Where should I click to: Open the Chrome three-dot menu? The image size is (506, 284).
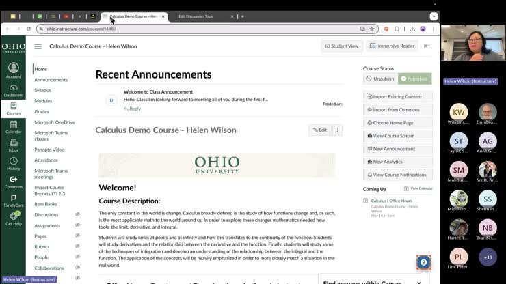pos(434,29)
